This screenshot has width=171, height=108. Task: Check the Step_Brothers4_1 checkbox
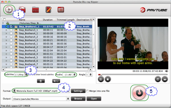pyautogui.click(x=11, y=33)
